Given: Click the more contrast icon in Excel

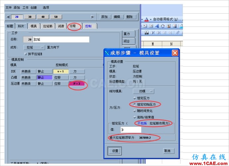Looking at the screenshot, I should point(152,33).
